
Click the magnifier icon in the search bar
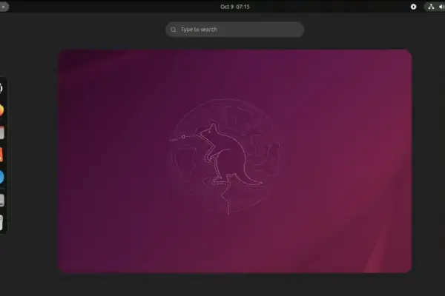173,30
